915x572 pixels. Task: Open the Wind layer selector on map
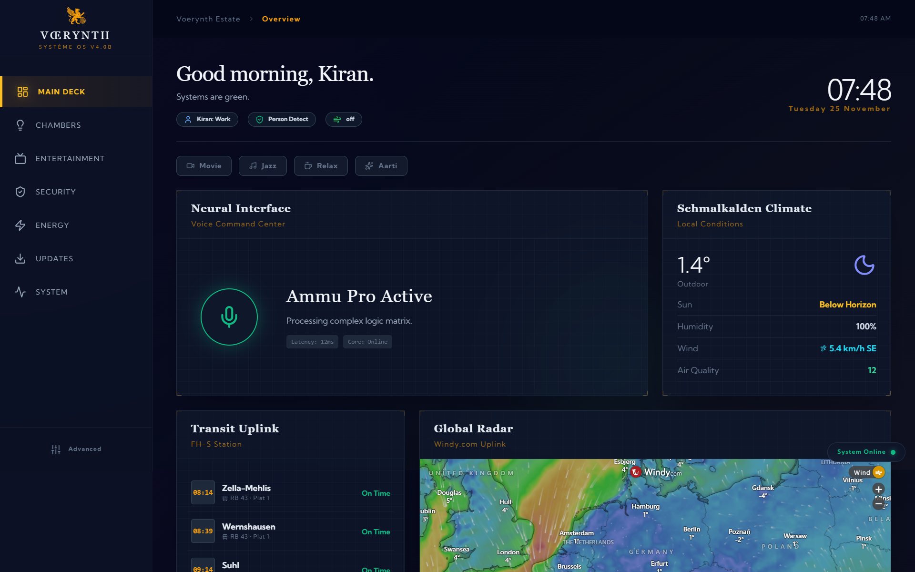(x=867, y=472)
